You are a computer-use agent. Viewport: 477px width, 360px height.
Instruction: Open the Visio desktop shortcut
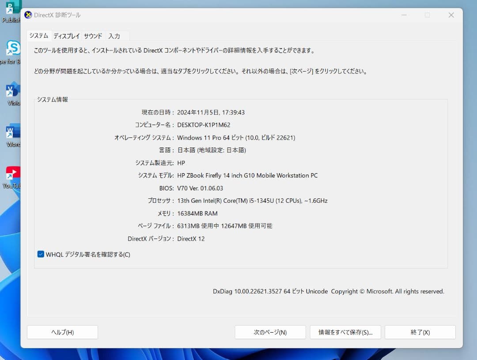click(x=12, y=91)
